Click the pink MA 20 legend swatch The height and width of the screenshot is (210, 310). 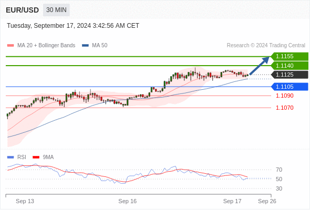click(11, 46)
